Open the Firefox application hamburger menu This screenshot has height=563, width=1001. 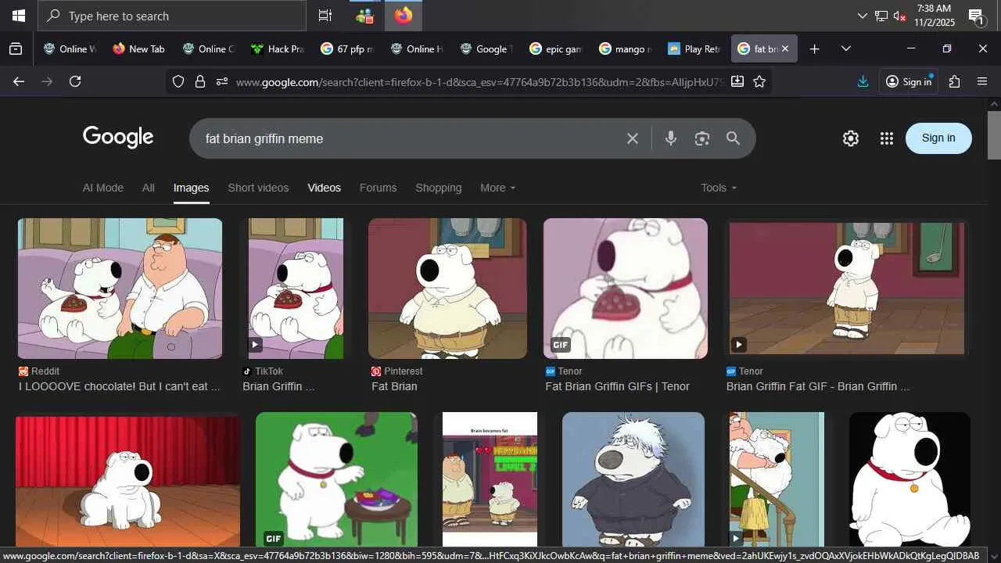[x=982, y=81]
